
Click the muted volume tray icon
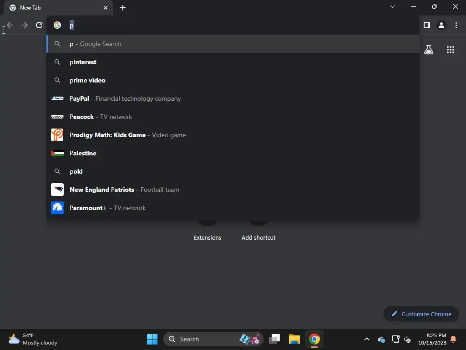coord(407,339)
